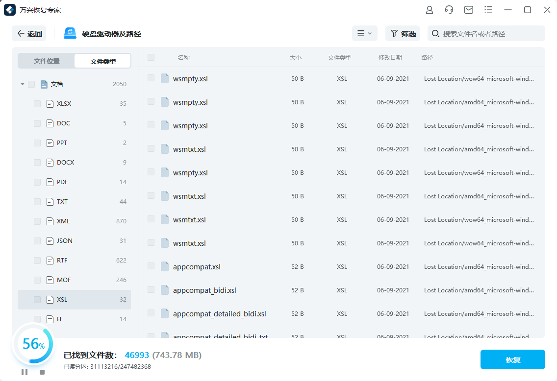Open the user account icon
Viewport: 557px width, 381px height.
[430, 9]
